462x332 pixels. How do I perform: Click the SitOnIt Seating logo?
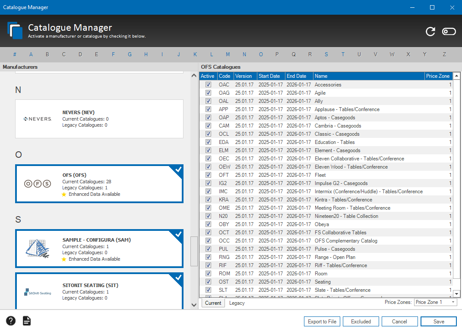[38, 293]
